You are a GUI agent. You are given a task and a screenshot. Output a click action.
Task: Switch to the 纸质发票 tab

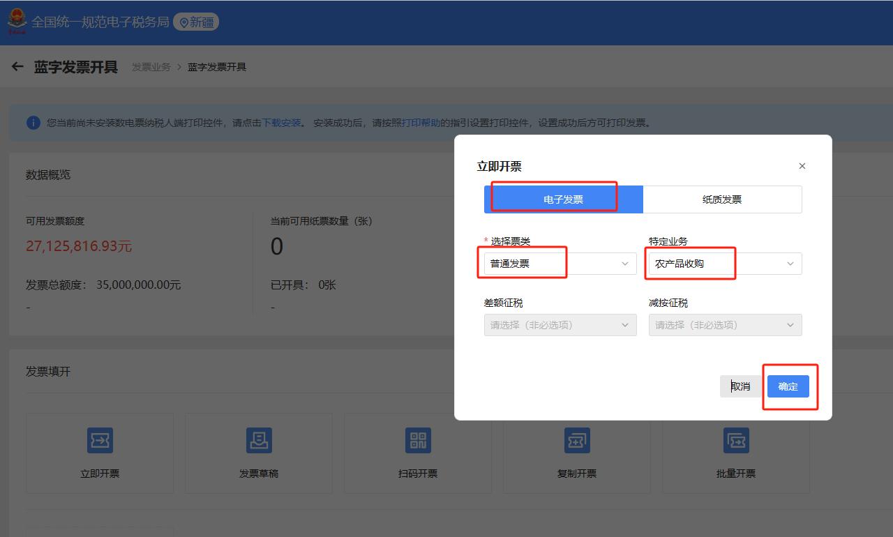click(x=722, y=199)
